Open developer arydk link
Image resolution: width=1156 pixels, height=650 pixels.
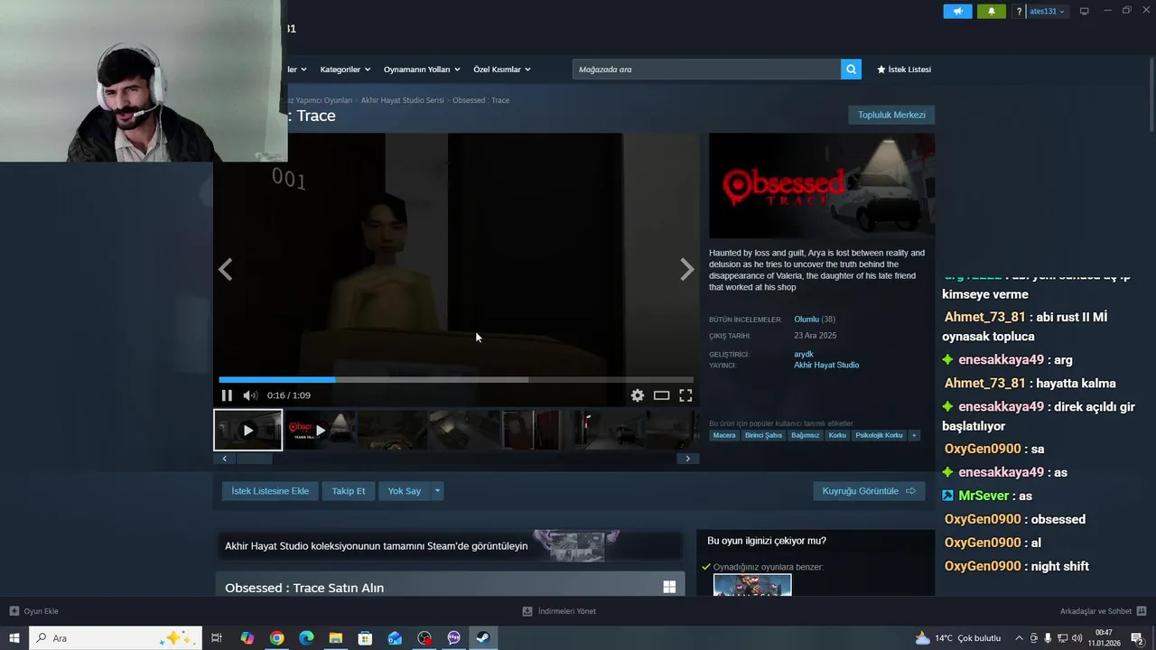pos(804,354)
